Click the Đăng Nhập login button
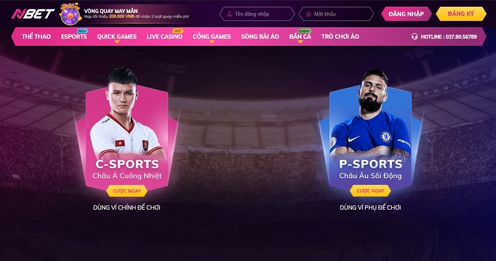Screen dimensions: 496x261 pyautogui.click(x=406, y=14)
